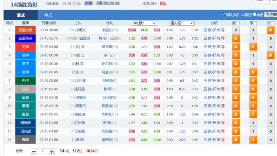The height and width of the screenshot is (156, 277).
Task: Select the 粤语 radio option
Action: [x=255, y=14]
